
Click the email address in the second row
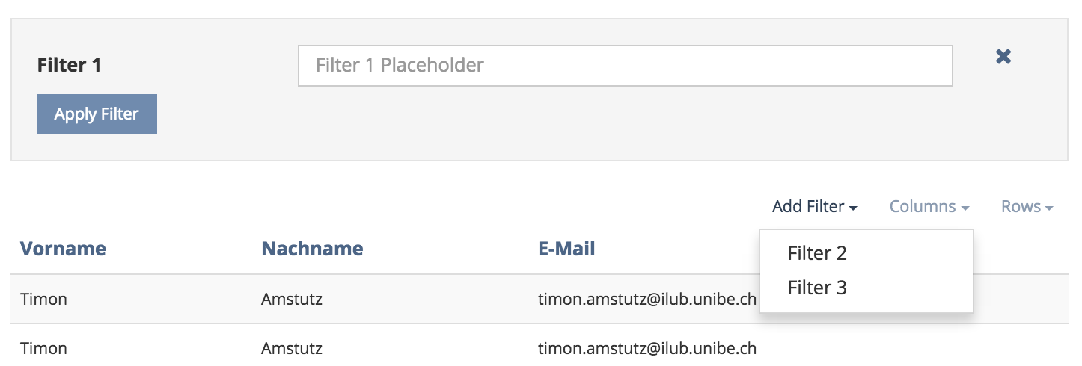[647, 349]
